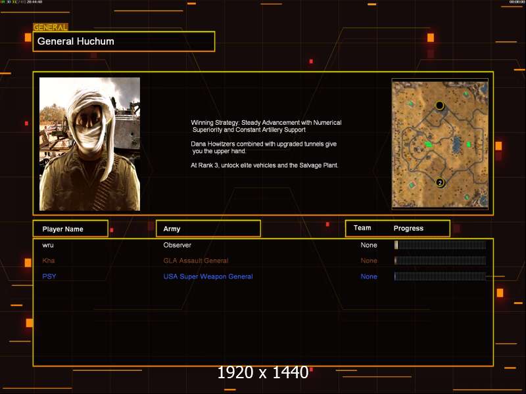Select player name Kha
This screenshot has width=526, height=394.
click(x=49, y=261)
